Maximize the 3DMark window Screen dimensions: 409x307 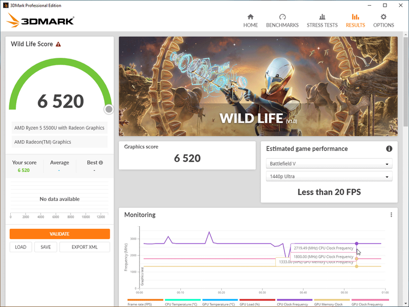pyautogui.click(x=384, y=5)
